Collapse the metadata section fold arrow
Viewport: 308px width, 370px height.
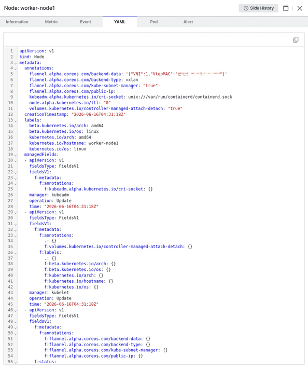point(16,63)
